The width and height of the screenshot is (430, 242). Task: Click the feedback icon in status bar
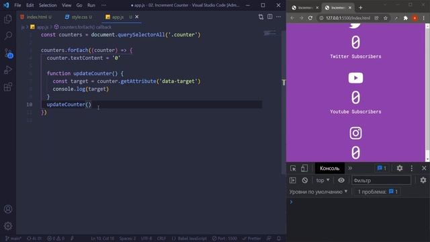coord(269,239)
